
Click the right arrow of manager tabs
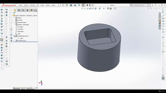click(37, 10)
